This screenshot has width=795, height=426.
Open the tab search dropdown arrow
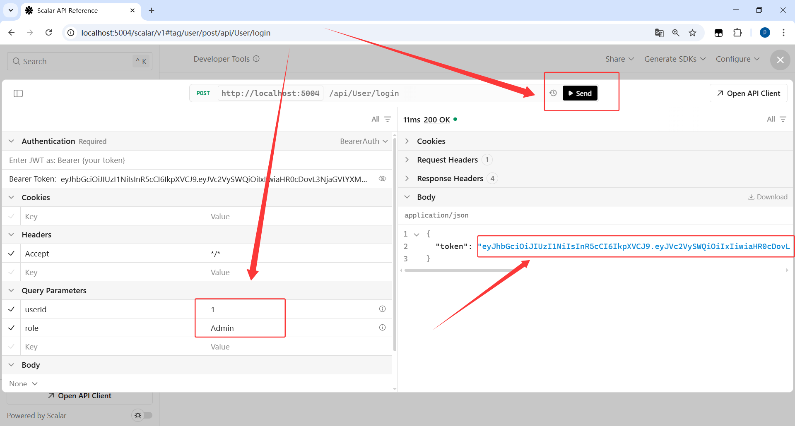[11, 10]
